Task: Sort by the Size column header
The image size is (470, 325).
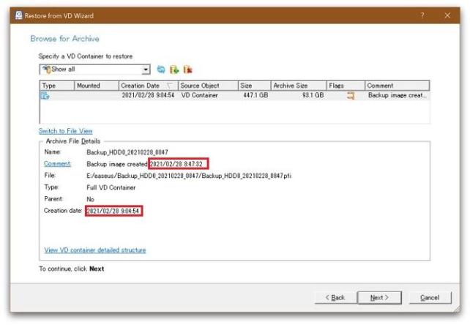Action: (255, 86)
